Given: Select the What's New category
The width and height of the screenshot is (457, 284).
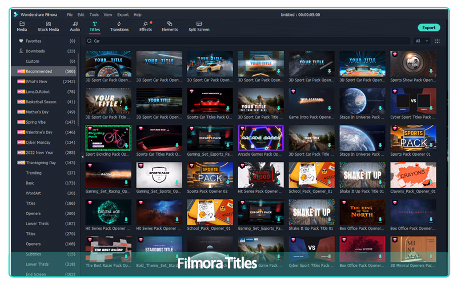Looking at the screenshot, I should (x=45, y=82).
